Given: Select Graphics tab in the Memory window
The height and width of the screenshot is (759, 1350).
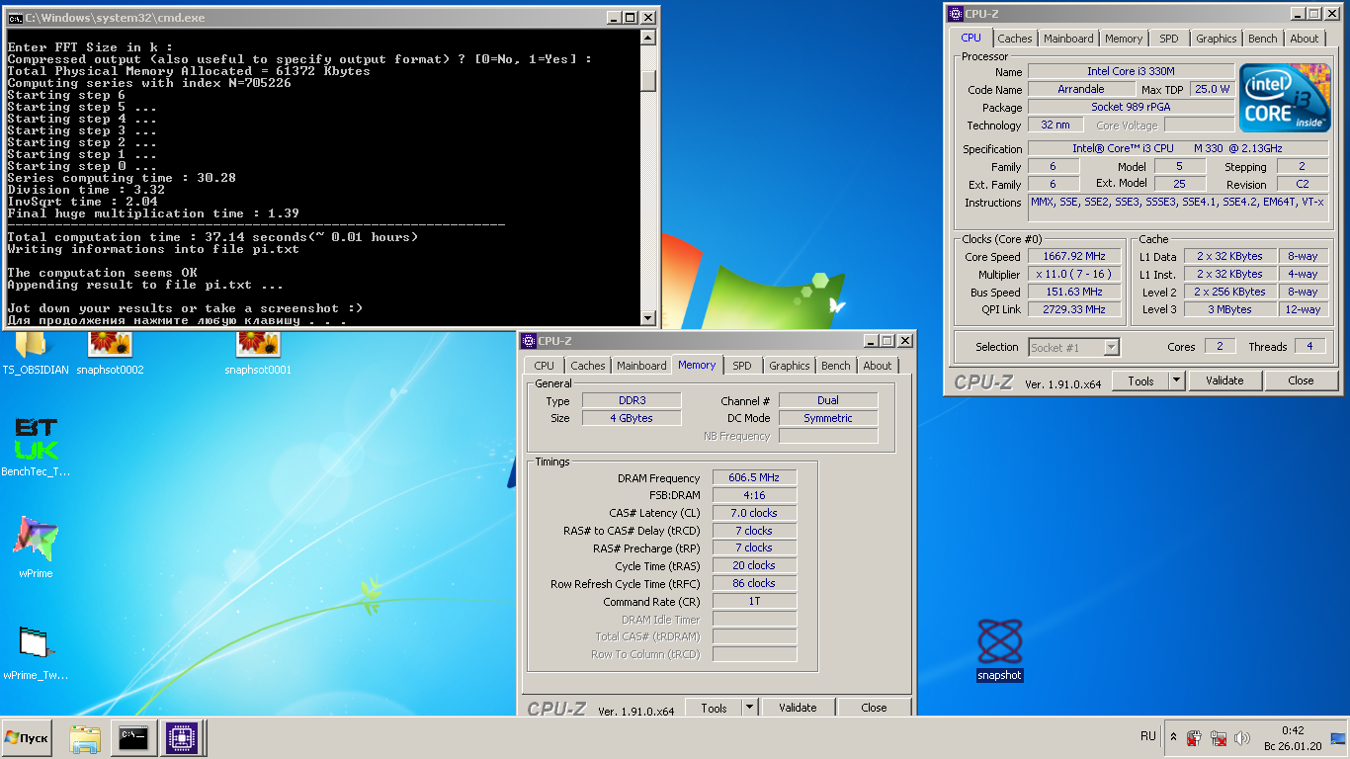Looking at the screenshot, I should pos(789,366).
